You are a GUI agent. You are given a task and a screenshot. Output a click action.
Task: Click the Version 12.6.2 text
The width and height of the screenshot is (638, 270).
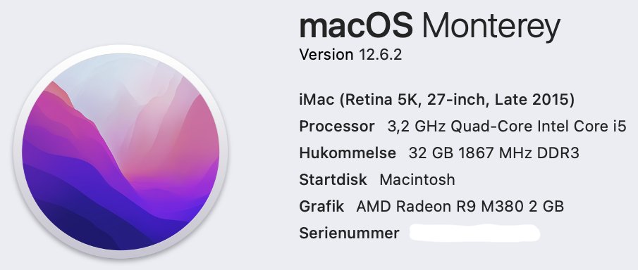350,54
